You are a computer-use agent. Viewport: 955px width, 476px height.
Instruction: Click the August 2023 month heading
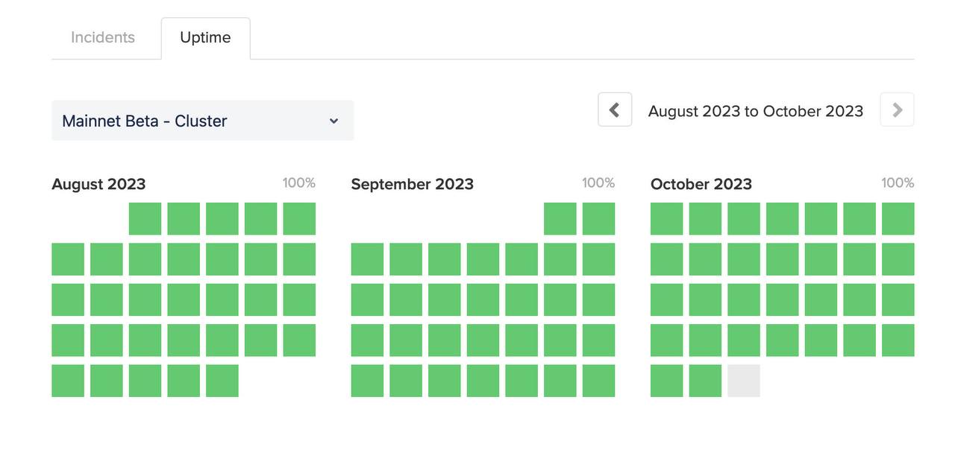(x=98, y=184)
